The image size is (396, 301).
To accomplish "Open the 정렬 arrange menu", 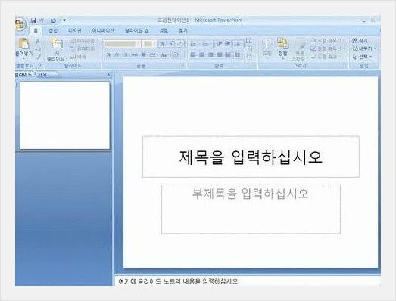I will pos(283,48).
